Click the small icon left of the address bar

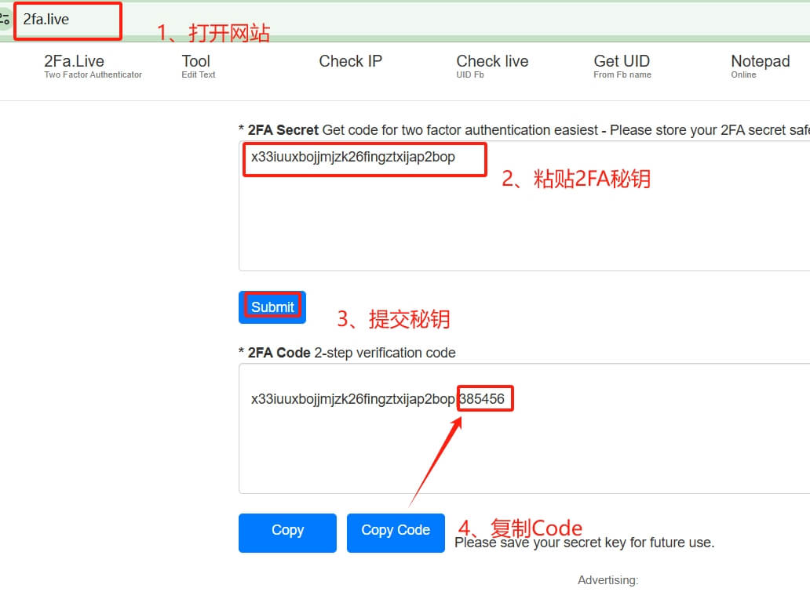point(6,20)
